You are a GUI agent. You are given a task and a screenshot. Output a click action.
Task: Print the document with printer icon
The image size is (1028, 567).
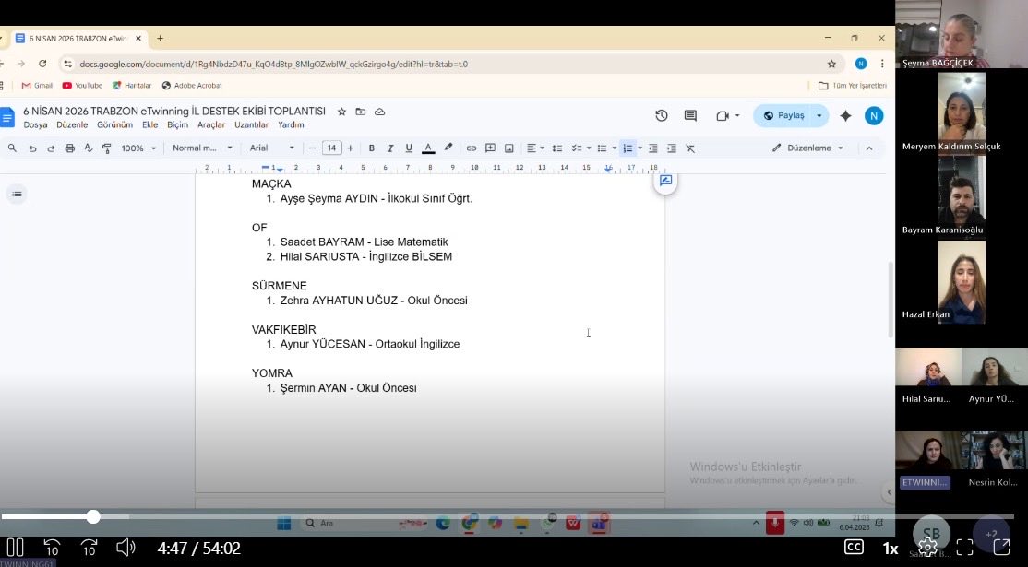pos(69,148)
